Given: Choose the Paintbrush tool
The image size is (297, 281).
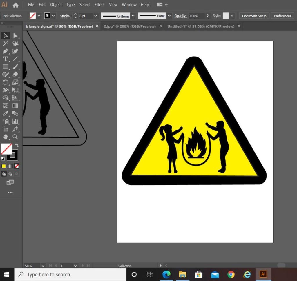Looking at the screenshot, I should (x=15, y=67).
